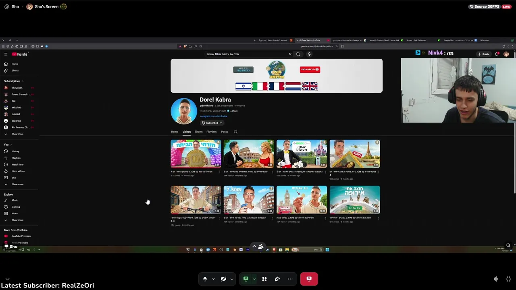Expand channel description with more link

(x=234, y=111)
